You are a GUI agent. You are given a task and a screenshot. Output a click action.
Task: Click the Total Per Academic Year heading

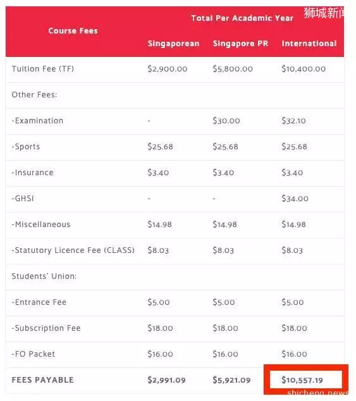242,18
